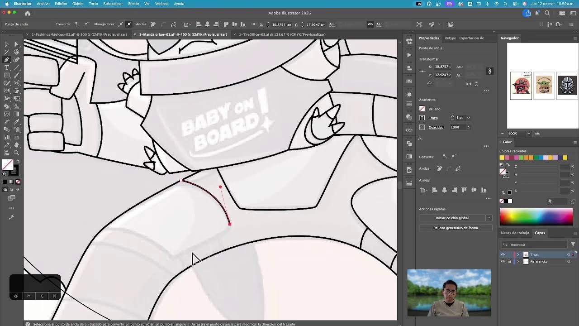Switch to the 1-TheOffice-03.ai document tab

(282, 34)
